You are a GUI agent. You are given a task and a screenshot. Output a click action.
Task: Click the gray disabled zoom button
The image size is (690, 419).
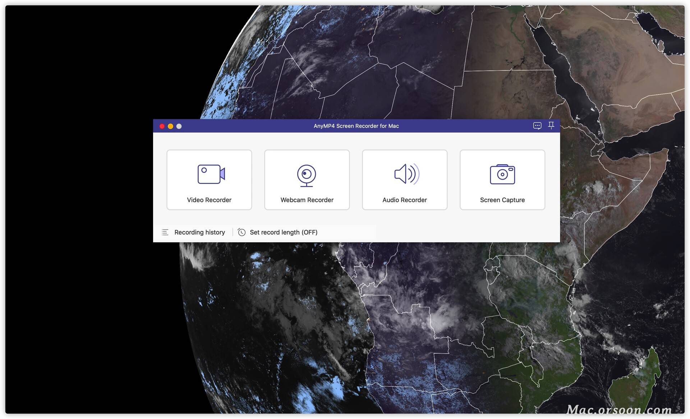pyautogui.click(x=179, y=126)
